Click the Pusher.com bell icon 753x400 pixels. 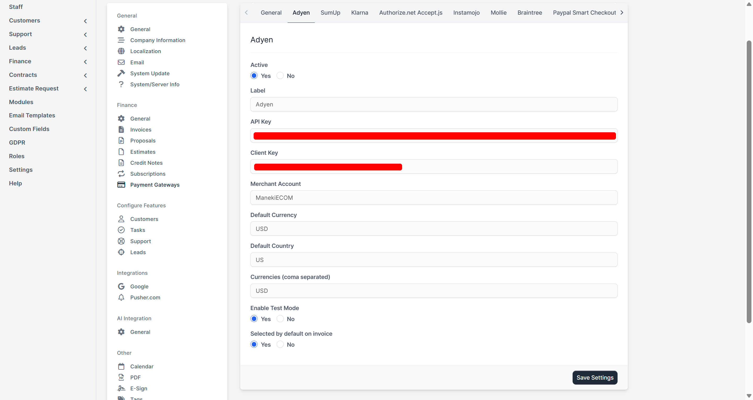coord(121,297)
